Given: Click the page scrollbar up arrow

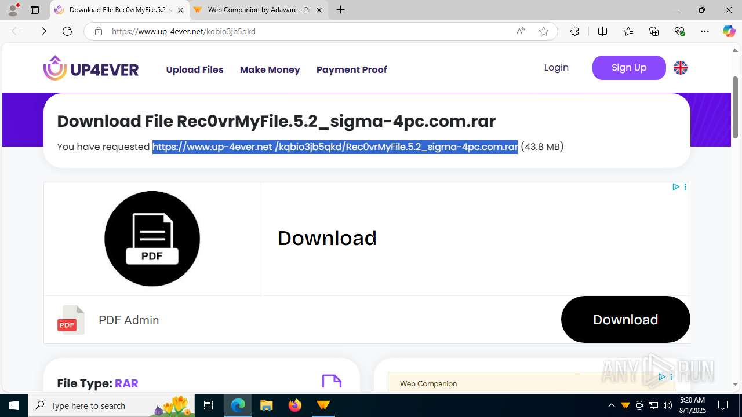Looking at the screenshot, I should (x=736, y=50).
